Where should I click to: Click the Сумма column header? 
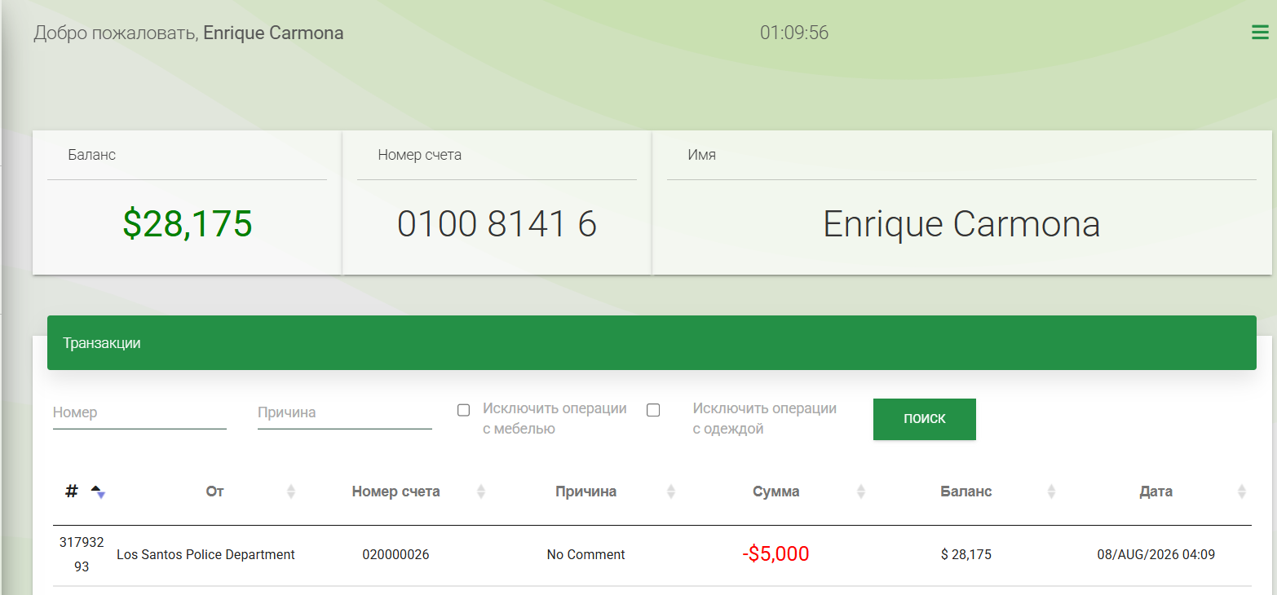coord(776,491)
